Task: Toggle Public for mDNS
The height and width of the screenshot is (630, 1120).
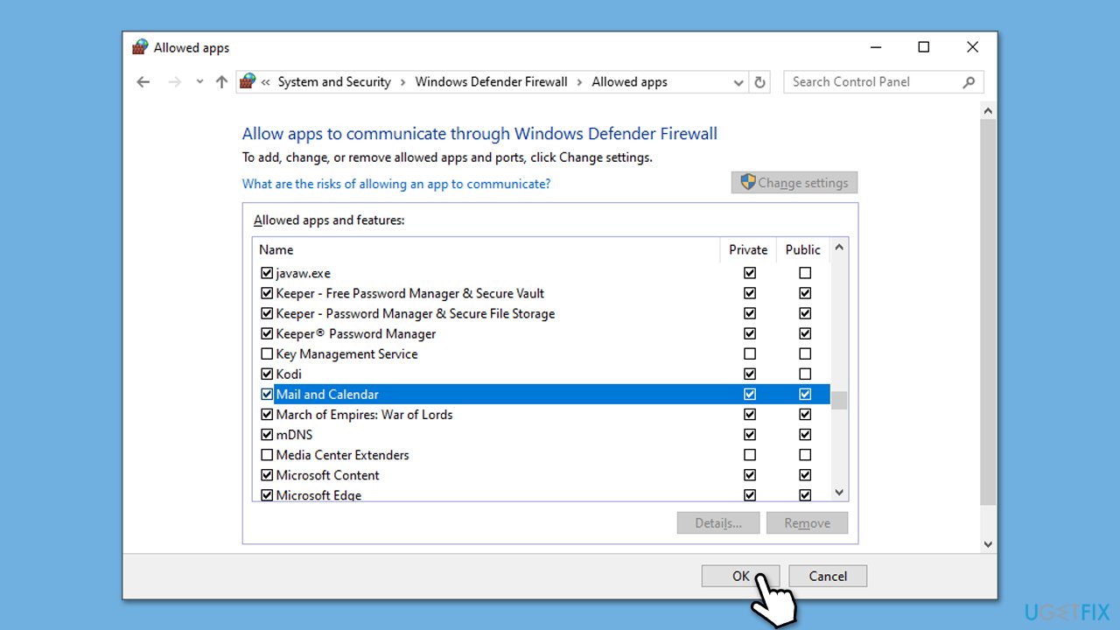Action: tap(805, 434)
